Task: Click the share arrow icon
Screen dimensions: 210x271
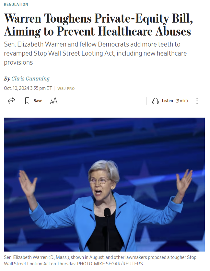Action: pos(12,101)
